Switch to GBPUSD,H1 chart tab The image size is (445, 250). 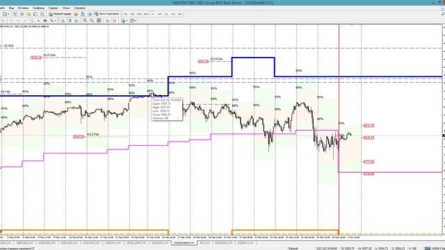tap(25, 243)
